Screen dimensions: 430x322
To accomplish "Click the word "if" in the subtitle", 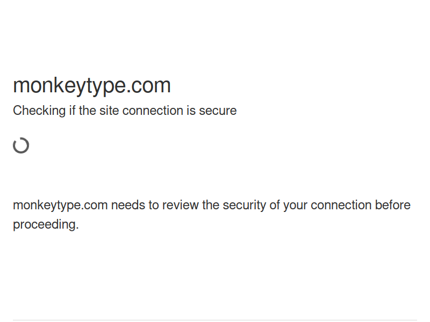I will coord(72,111).
